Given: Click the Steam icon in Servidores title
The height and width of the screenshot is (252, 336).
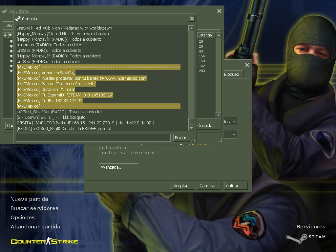Looking at the screenshot, I should click(5, 11).
